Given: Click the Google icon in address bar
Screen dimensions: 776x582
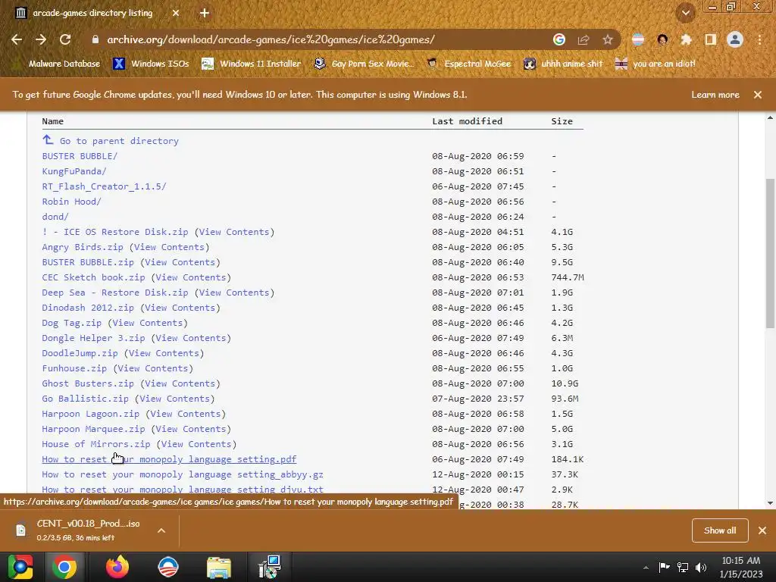Looking at the screenshot, I should click(x=559, y=39).
